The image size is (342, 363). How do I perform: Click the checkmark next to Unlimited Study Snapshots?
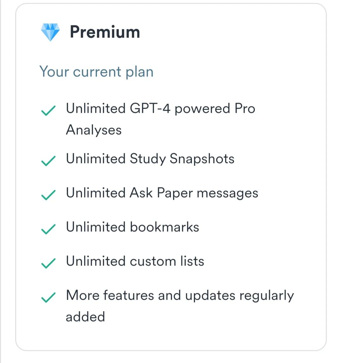pos(48,161)
